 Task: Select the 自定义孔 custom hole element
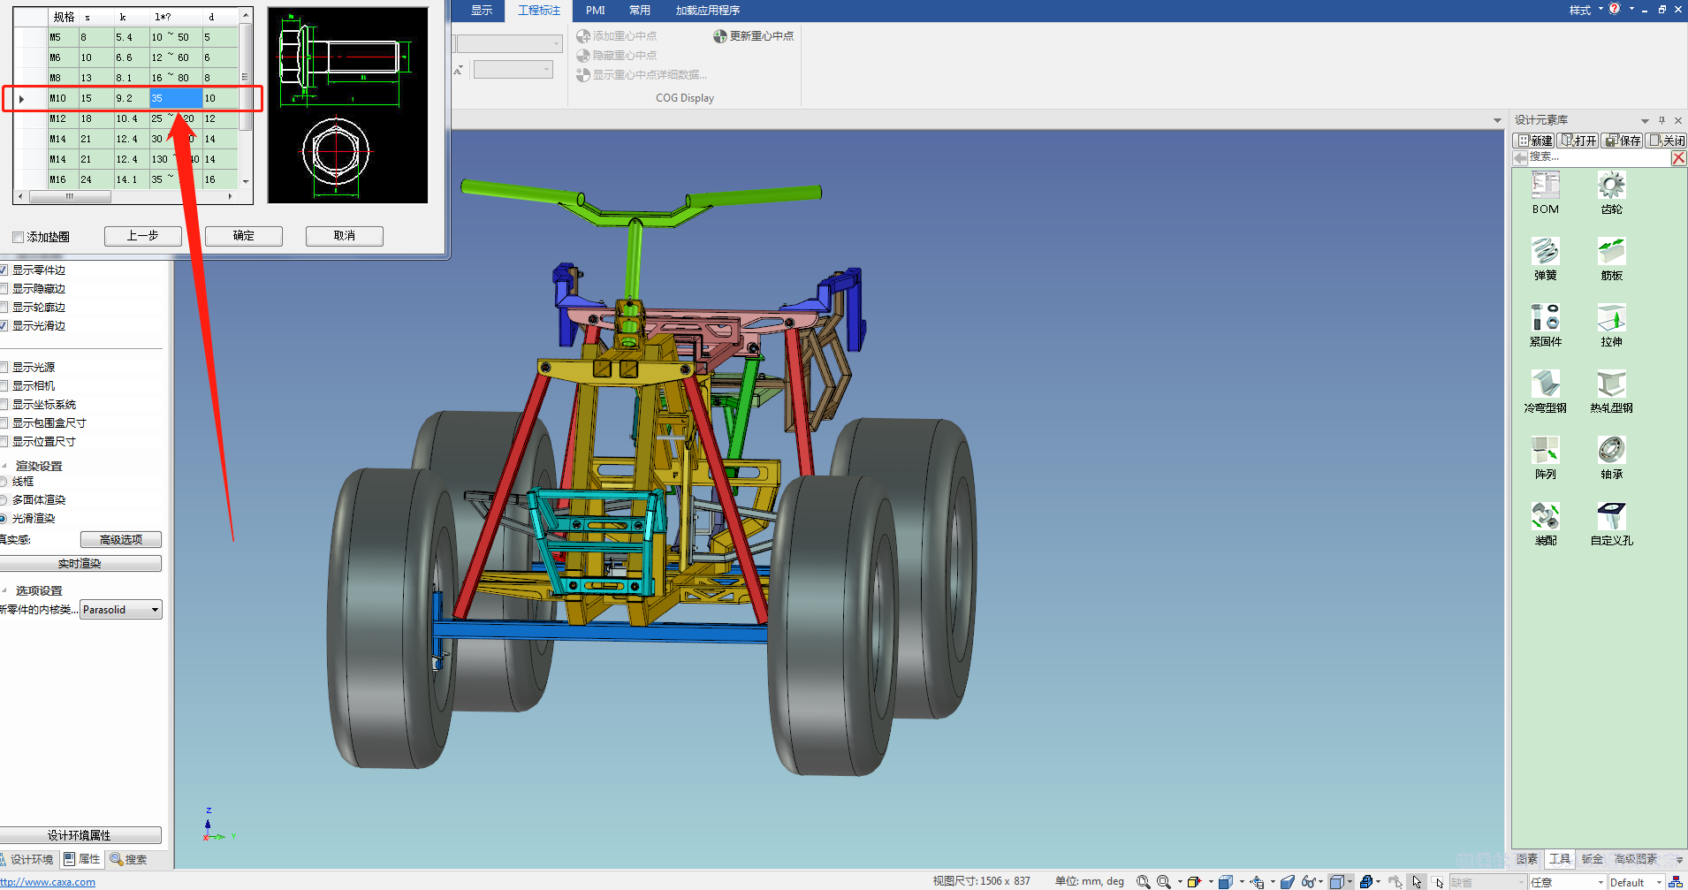[1611, 524]
